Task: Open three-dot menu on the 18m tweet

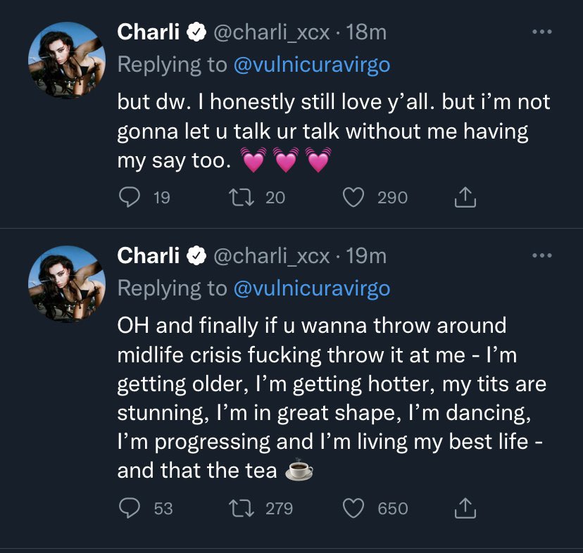Action: point(541,32)
